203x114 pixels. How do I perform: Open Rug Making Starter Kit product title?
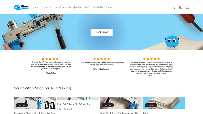35,113
